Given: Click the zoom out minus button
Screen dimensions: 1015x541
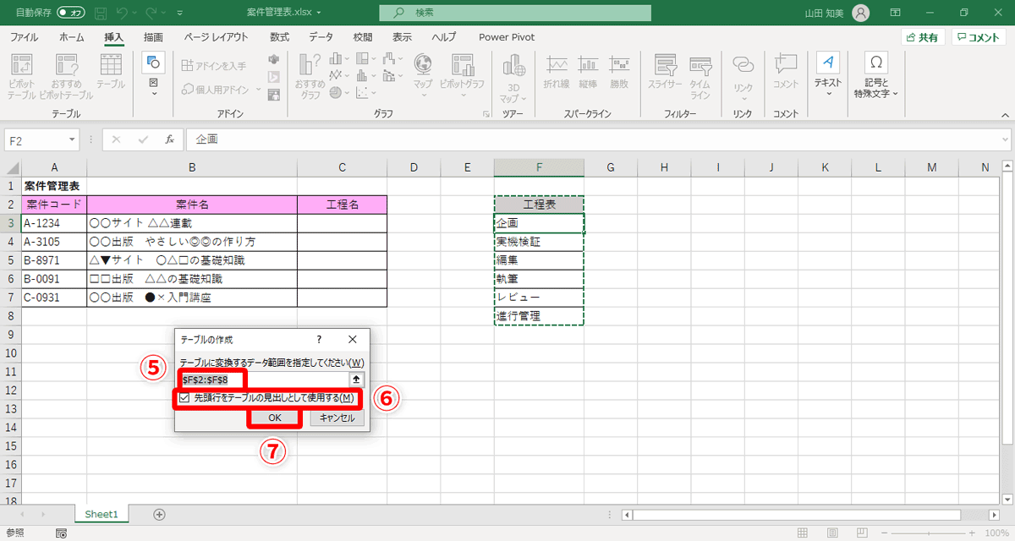Looking at the screenshot, I should [885, 533].
